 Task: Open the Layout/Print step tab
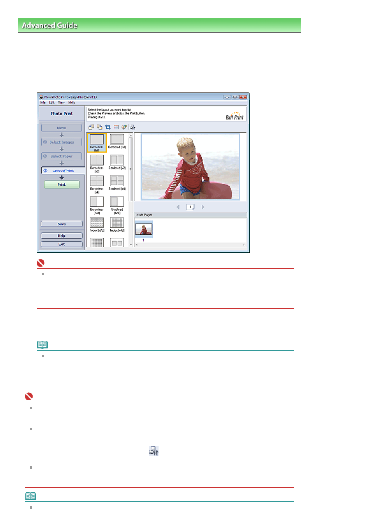(63, 171)
